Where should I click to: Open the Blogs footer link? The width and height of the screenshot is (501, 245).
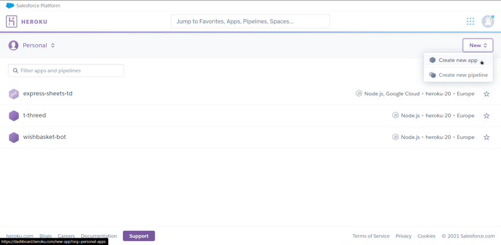46,236
